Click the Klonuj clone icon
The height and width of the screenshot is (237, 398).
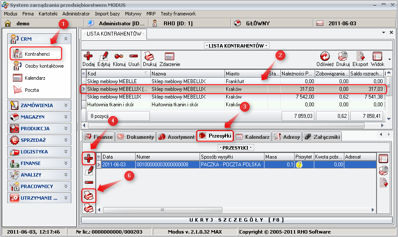click(119, 57)
